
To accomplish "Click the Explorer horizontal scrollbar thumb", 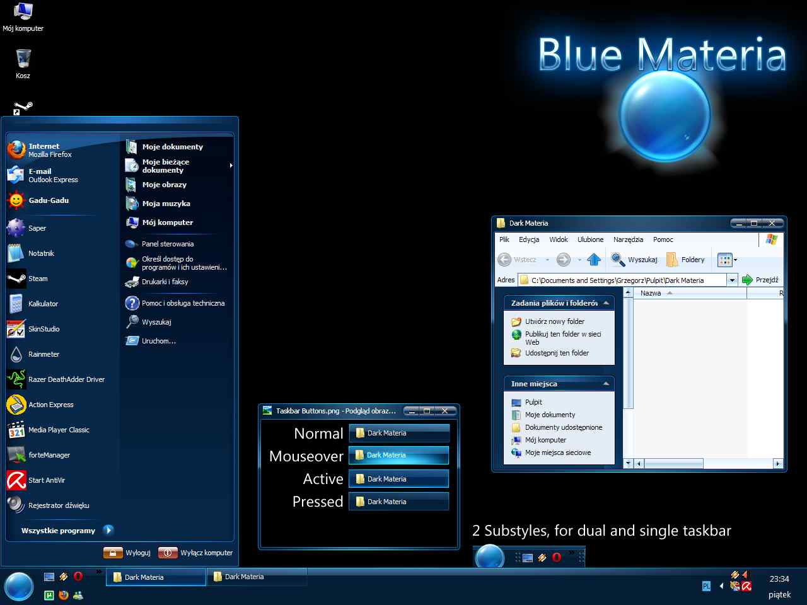I will point(674,464).
